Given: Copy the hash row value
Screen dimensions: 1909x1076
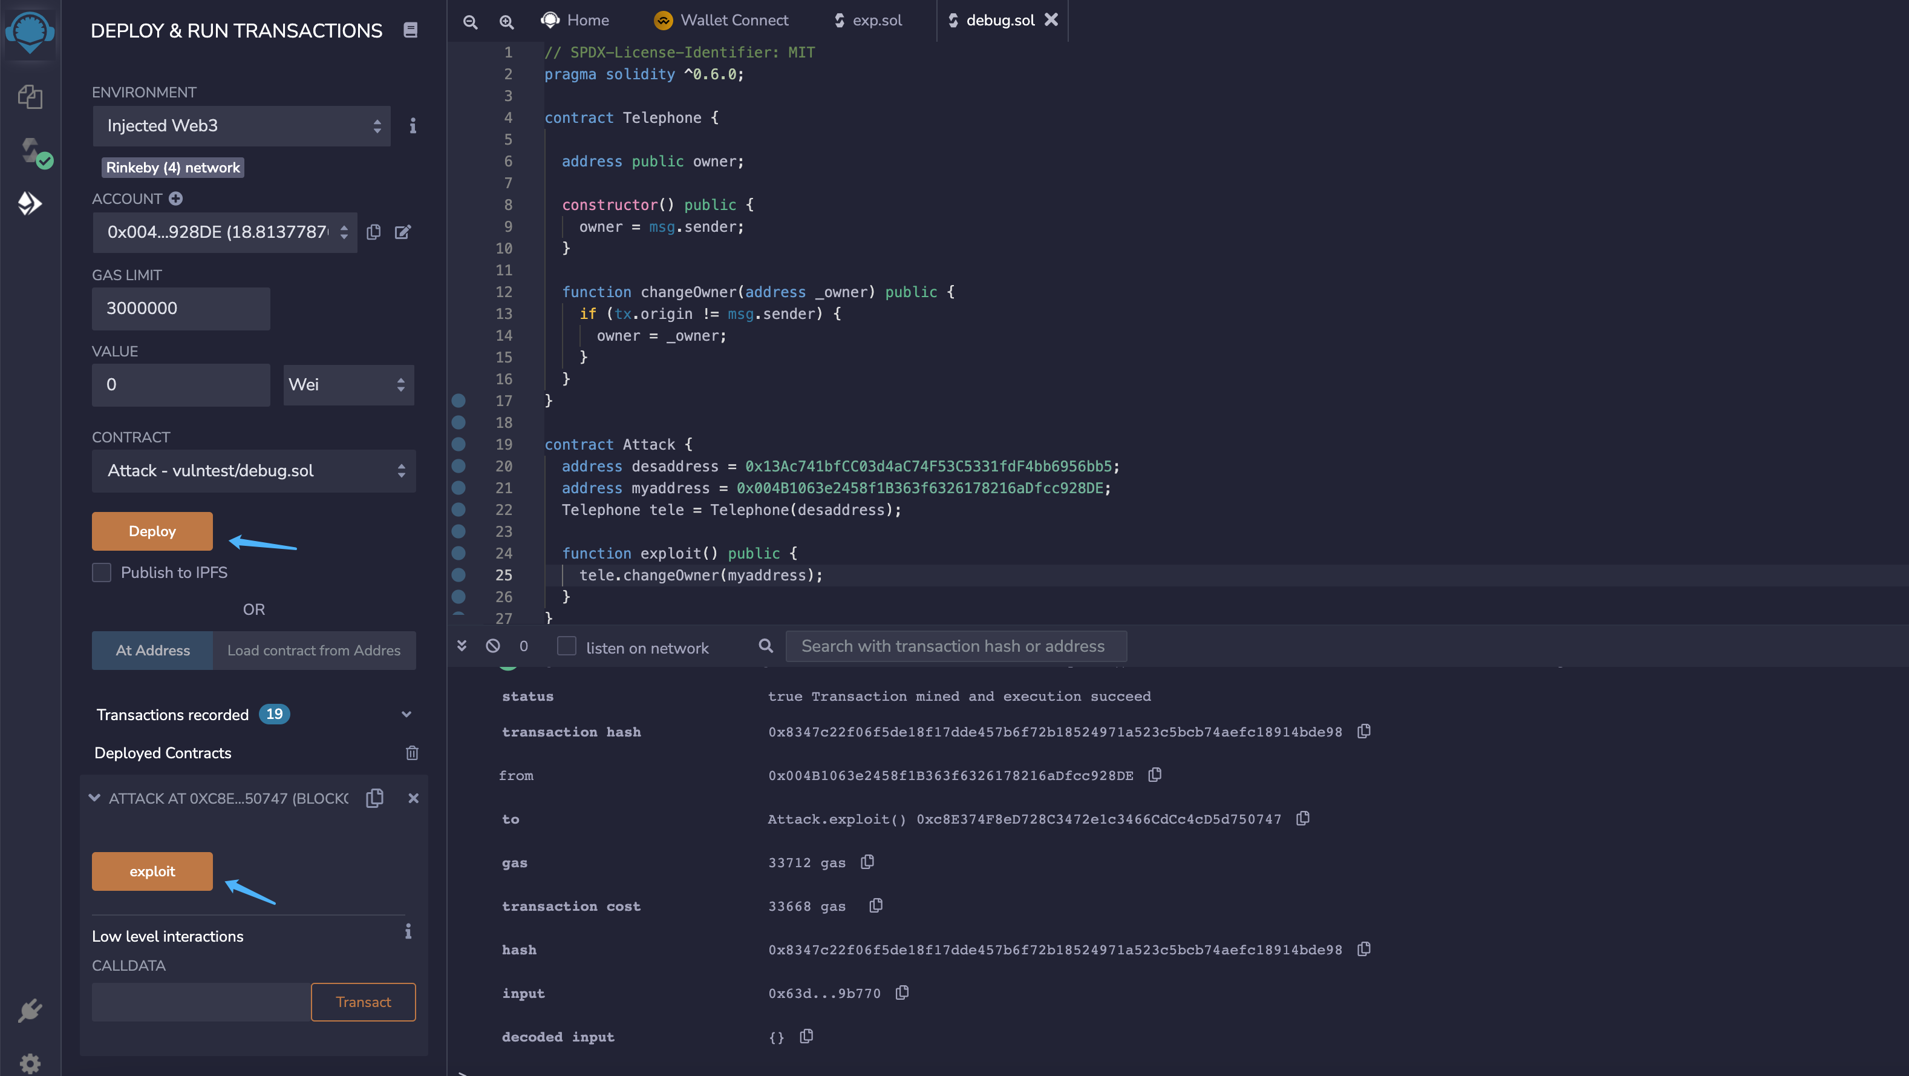Looking at the screenshot, I should [x=1363, y=949].
